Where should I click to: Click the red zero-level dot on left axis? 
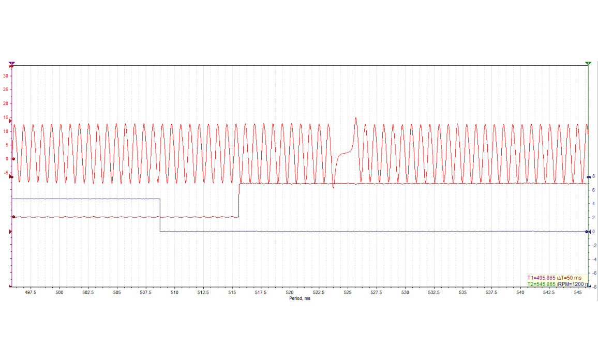[13, 159]
